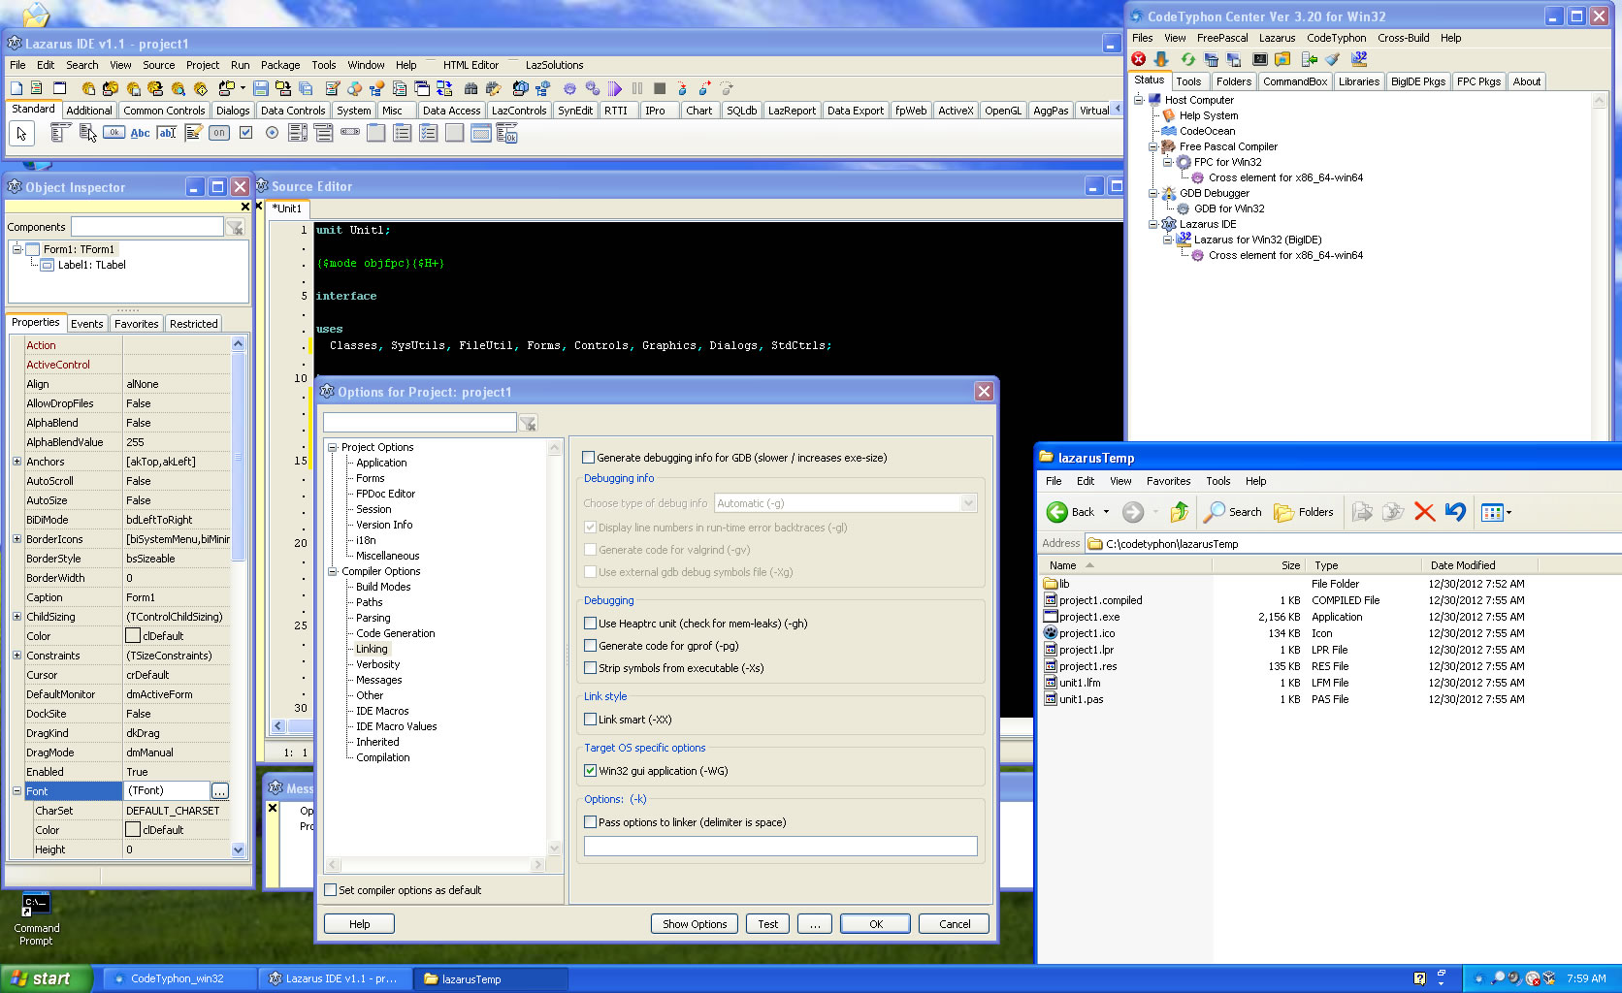Image resolution: width=1622 pixels, height=993 pixels.
Task: Collapse Free Pascal Compiler tree node
Action: pos(1152,146)
